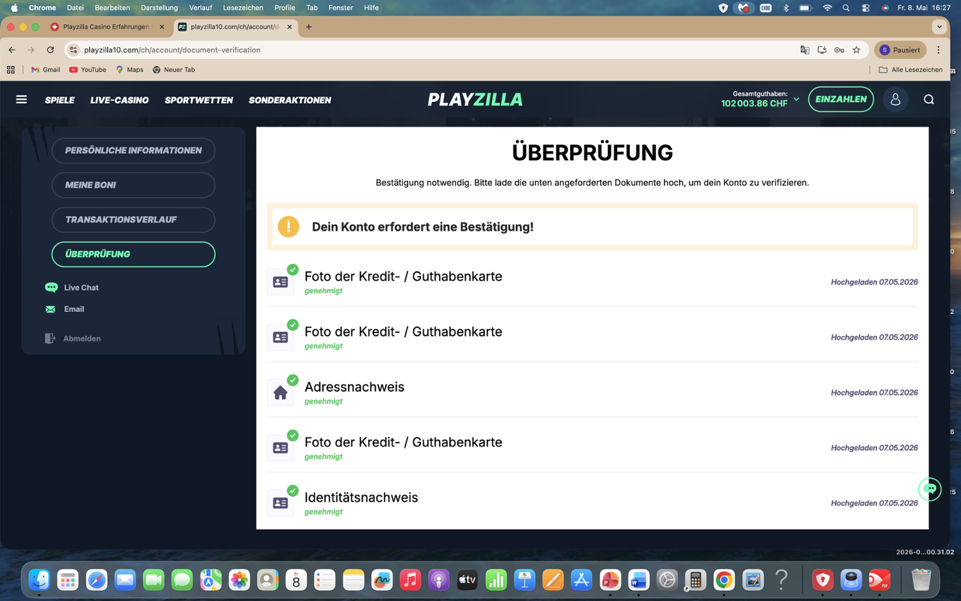Click the yellow warning exclamation icon

tap(288, 227)
